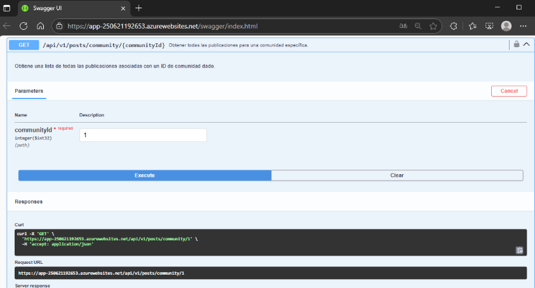Click the 'integer($int32)' type label
The width and height of the screenshot is (535, 288).
33,138
